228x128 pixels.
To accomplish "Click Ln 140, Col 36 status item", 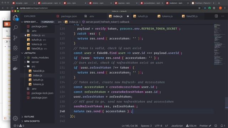I will click(x=130, y=126).
